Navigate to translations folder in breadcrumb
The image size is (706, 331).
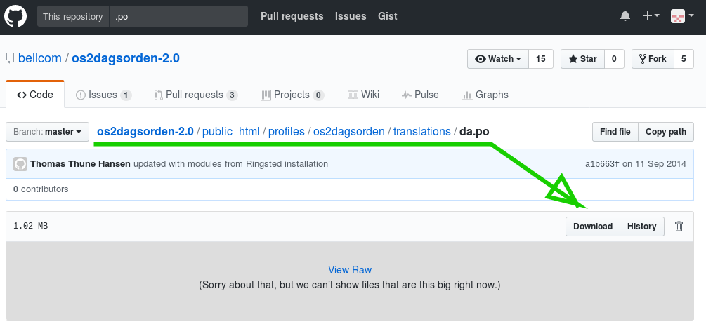(x=422, y=132)
